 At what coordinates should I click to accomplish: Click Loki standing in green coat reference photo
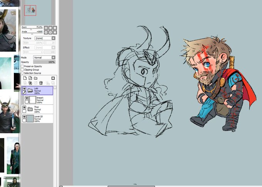(x=13, y=156)
